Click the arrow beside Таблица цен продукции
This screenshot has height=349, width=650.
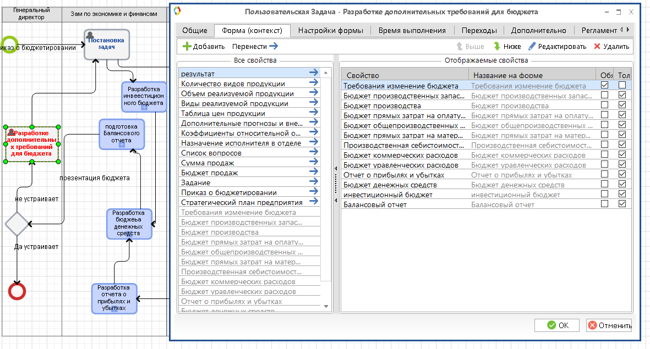point(314,113)
